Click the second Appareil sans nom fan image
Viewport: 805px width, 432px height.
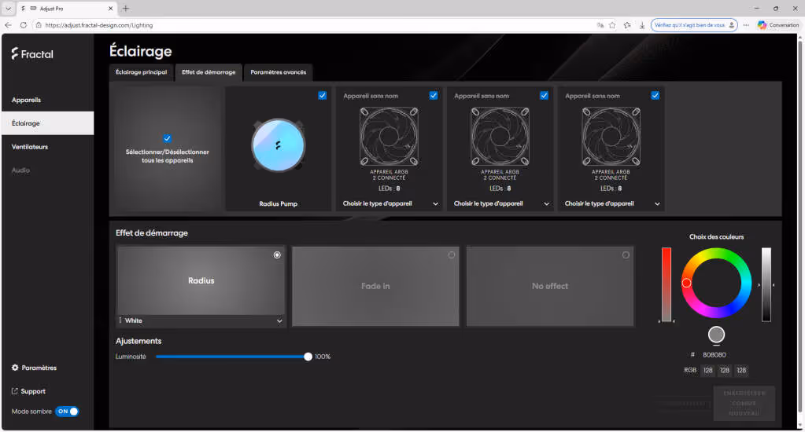500,137
